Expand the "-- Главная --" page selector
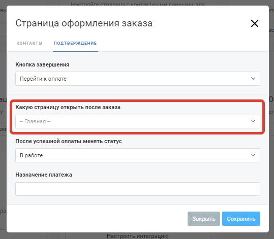 coord(138,121)
